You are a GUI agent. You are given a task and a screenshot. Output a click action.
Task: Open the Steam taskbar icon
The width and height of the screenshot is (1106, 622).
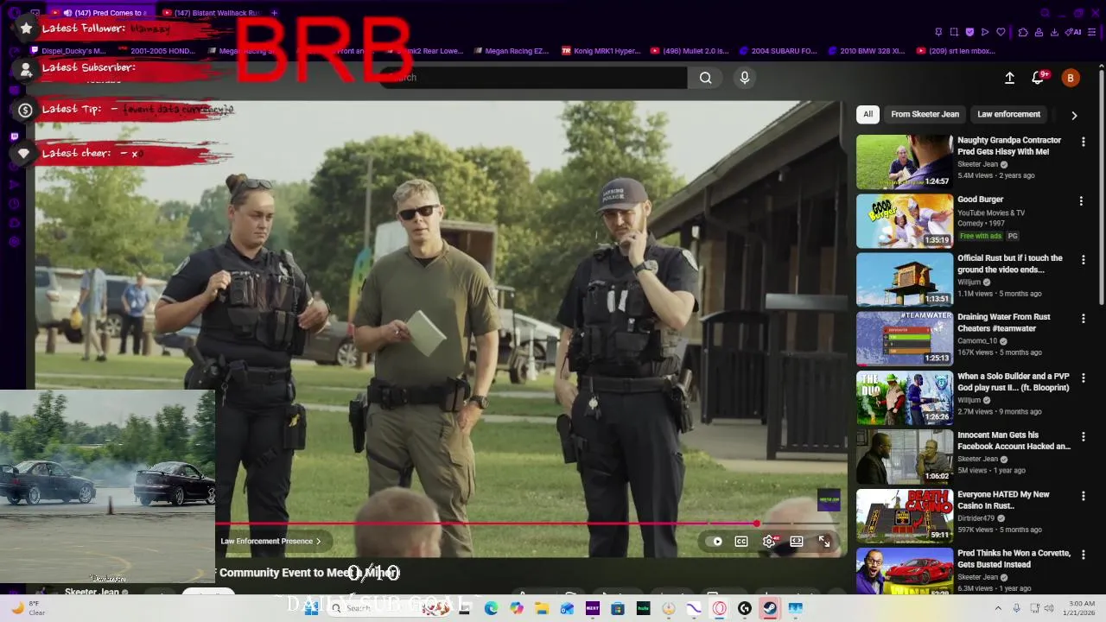tap(769, 608)
